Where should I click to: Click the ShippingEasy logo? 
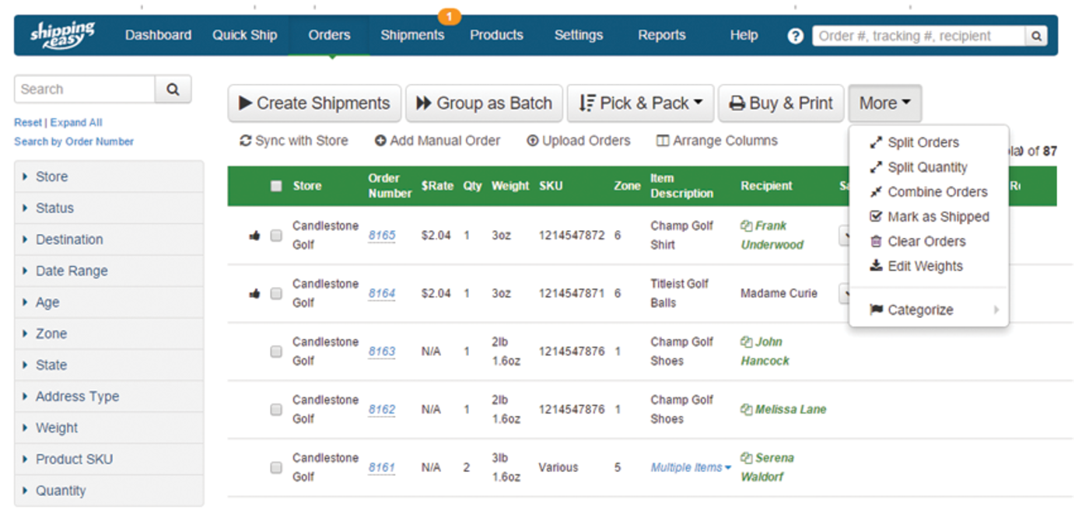62,34
